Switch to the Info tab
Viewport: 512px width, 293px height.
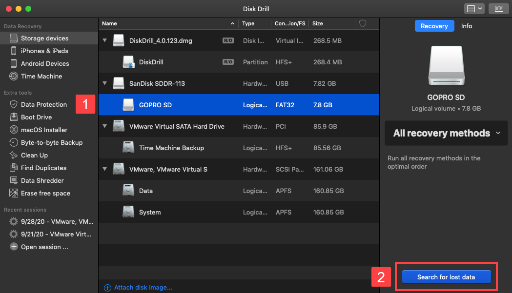(x=467, y=26)
